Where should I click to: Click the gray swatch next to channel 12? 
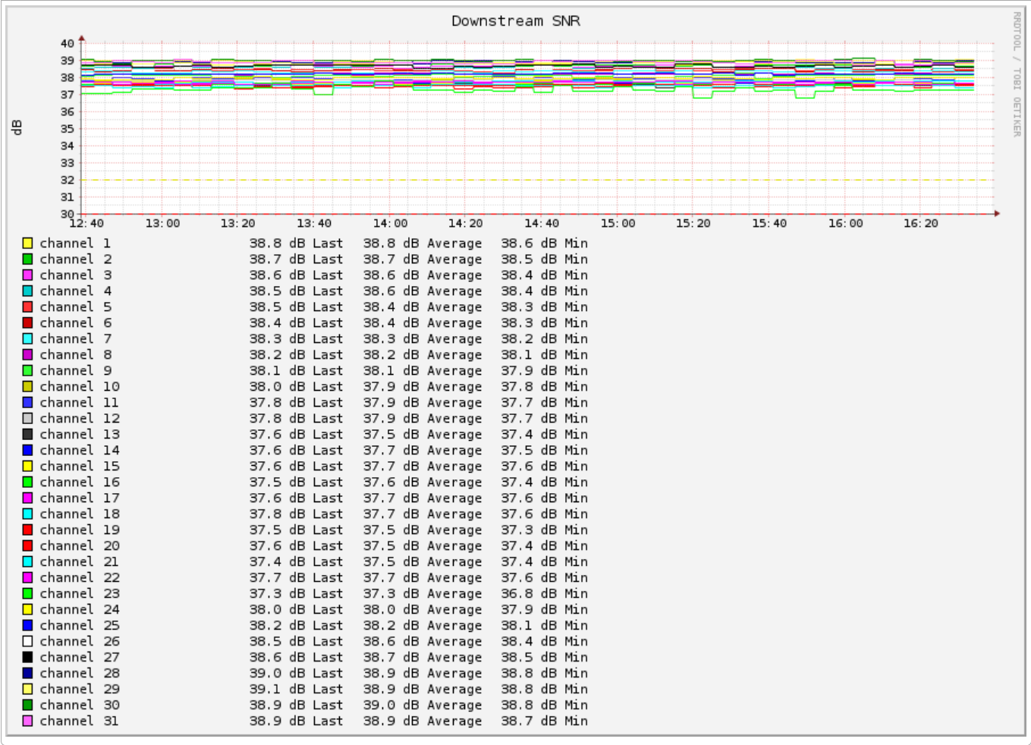click(27, 419)
